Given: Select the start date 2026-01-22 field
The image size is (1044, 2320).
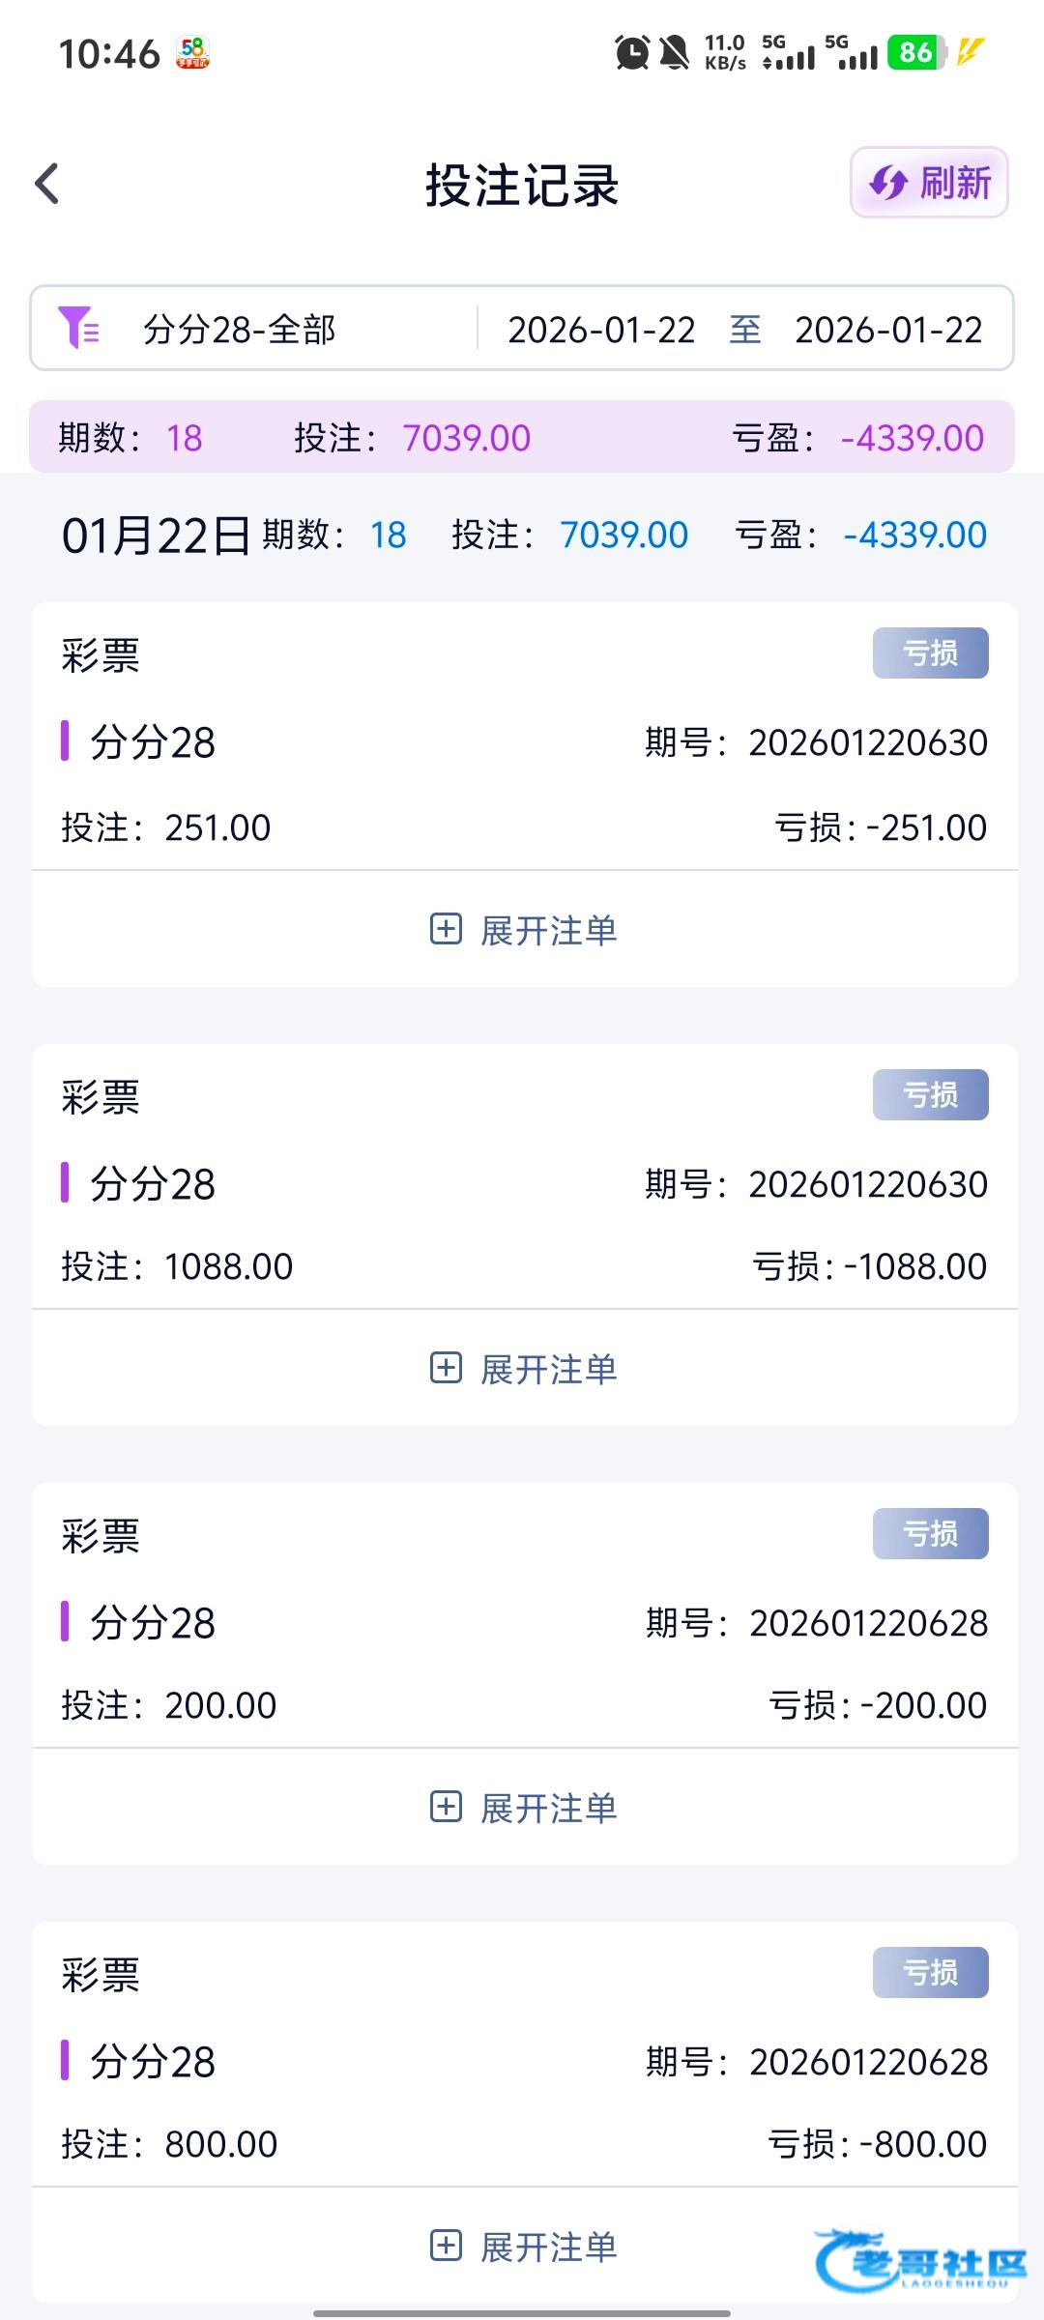Looking at the screenshot, I should click(601, 331).
